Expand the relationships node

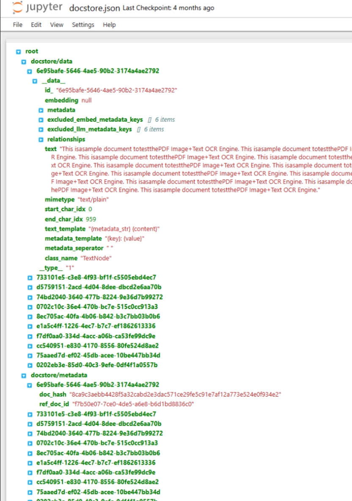point(41,139)
